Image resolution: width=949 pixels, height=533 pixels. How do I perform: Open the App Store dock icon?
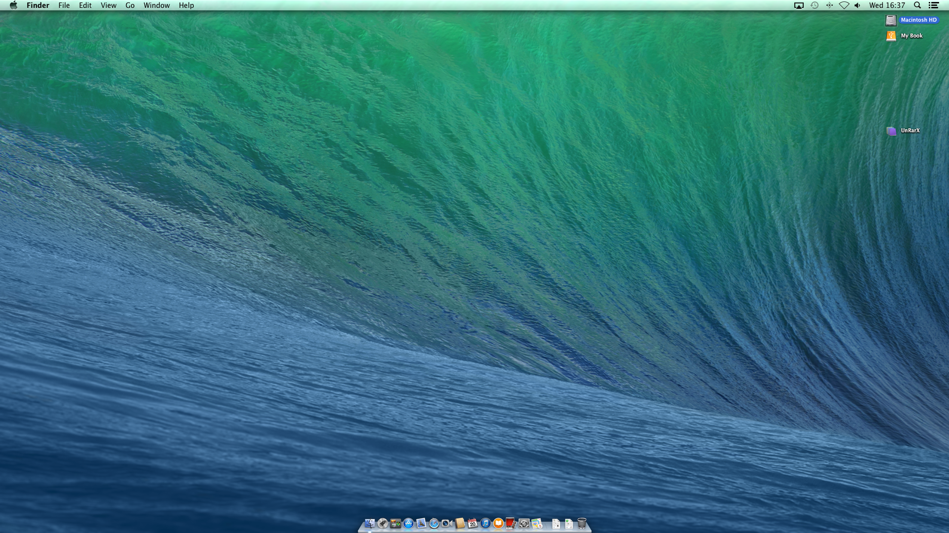408,524
